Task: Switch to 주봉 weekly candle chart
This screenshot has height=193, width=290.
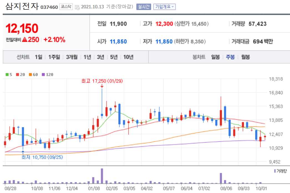Action: [230, 57]
